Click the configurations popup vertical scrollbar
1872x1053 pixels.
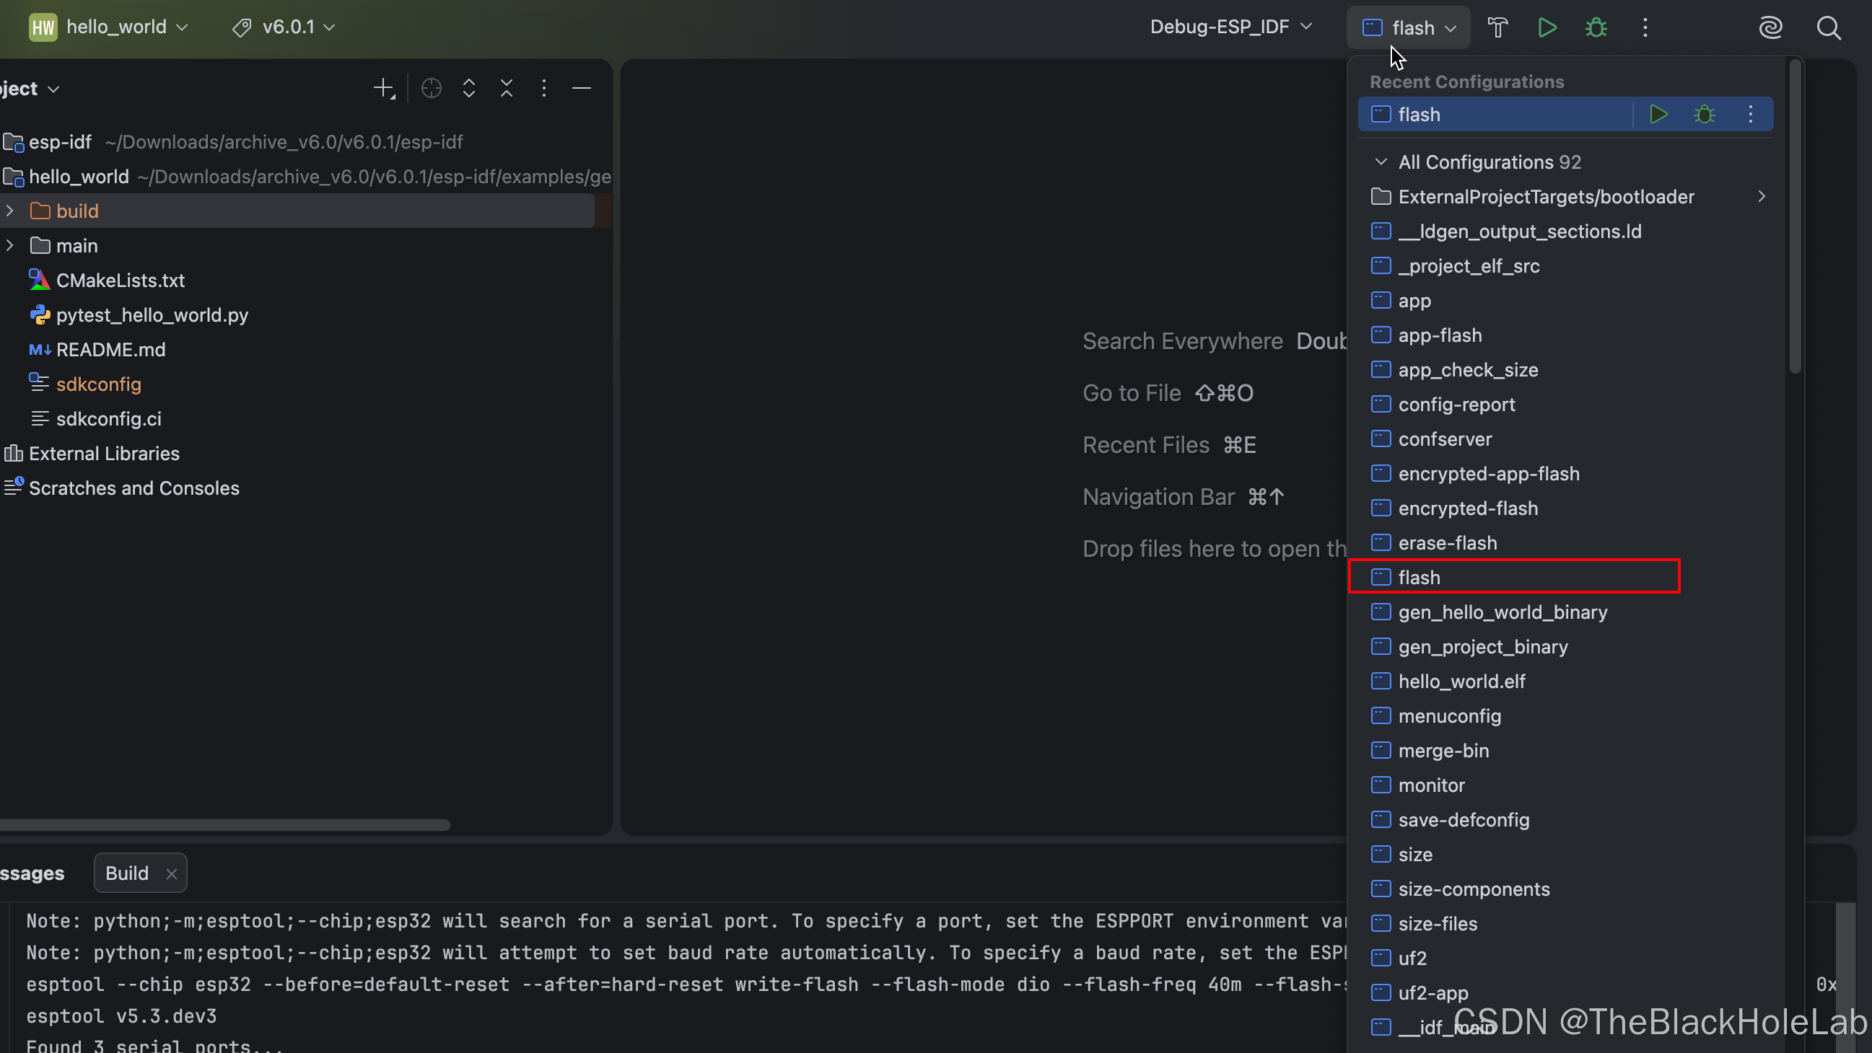click(x=1795, y=218)
